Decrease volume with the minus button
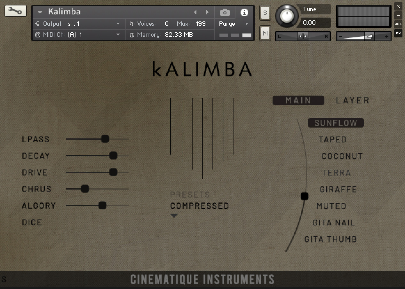Screen dimensions: 405x289 (341, 36)
